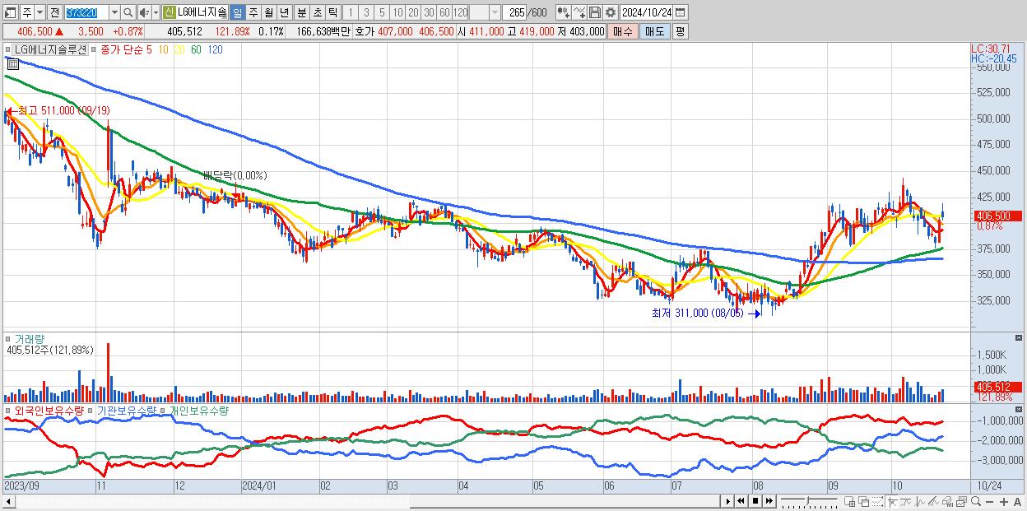Click the speaker sound icon

(x=144, y=13)
